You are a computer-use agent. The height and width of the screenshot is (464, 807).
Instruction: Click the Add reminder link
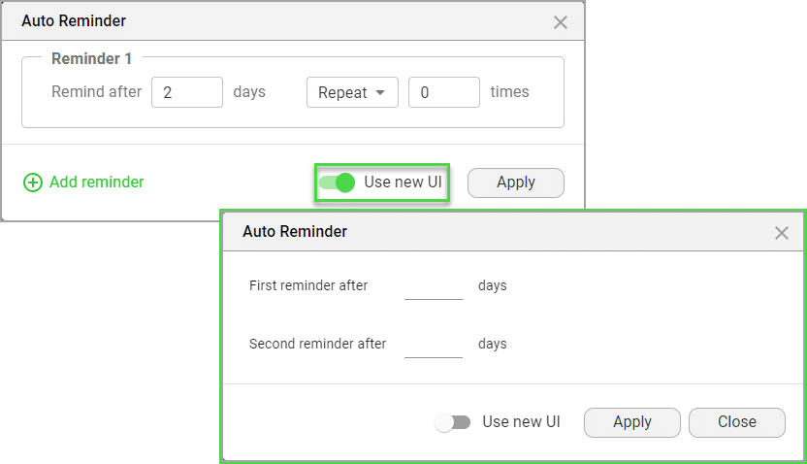[96, 182]
